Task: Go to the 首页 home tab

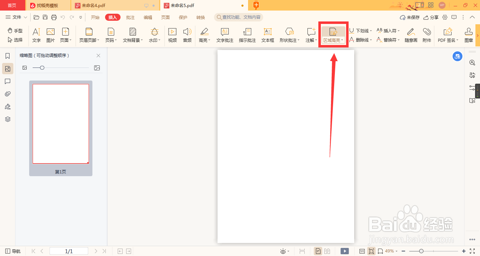Action: tap(12, 5)
